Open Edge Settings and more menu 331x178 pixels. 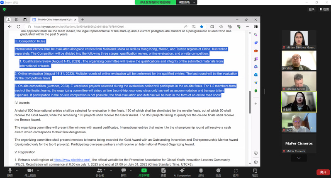click(247, 26)
